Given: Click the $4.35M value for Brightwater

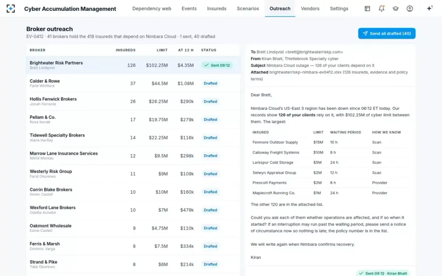Looking at the screenshot, I should point(186,65).
